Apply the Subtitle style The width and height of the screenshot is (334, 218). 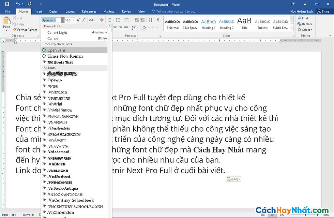point(263,24)
